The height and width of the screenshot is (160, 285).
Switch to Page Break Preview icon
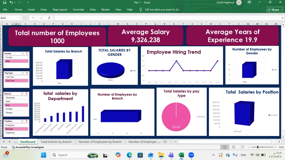coord(243,147)
